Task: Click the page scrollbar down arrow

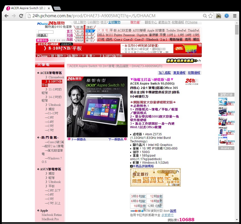Action: click(x=237, y=220)
